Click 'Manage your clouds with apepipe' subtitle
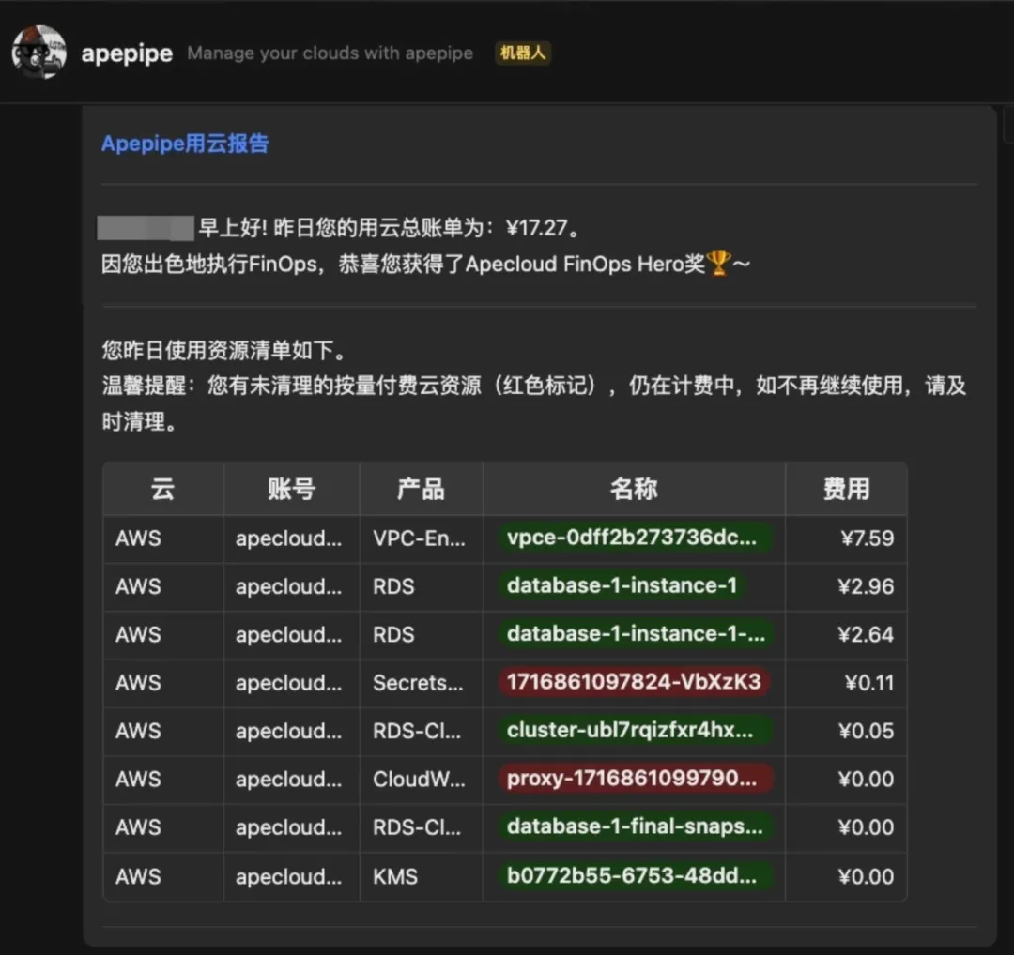This screenshot has width=1014, height=955. pos(330,53)
